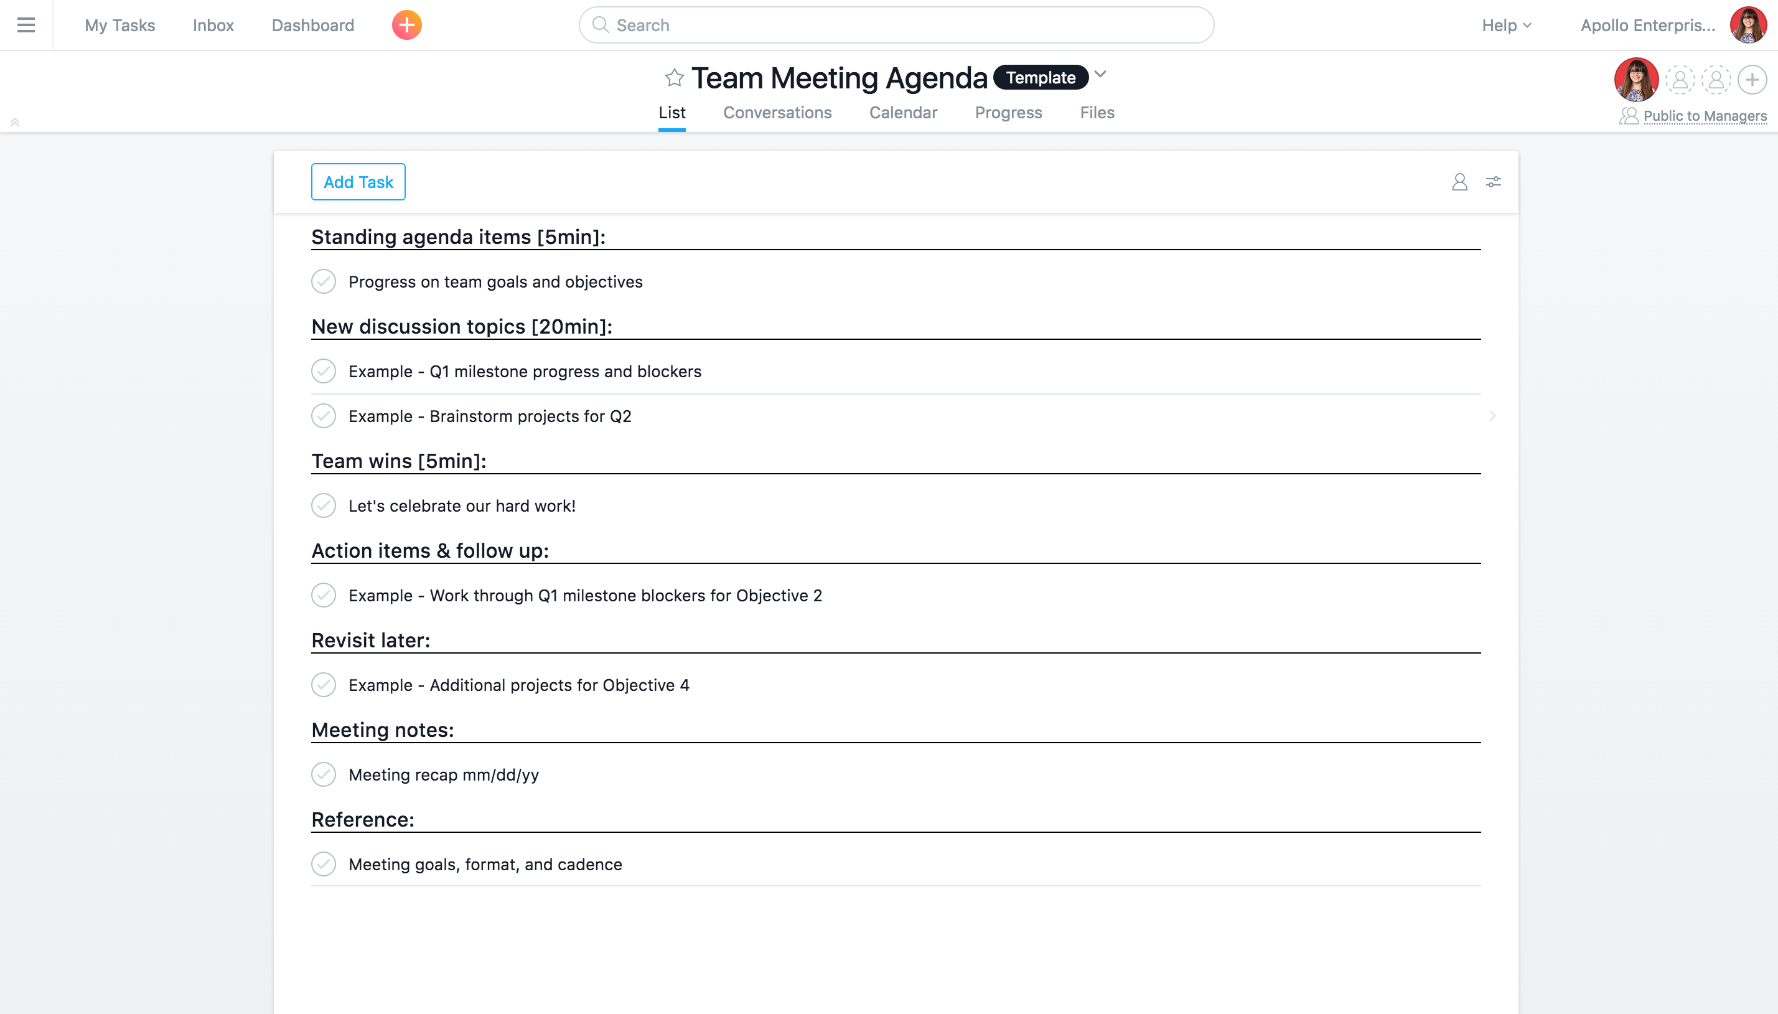Click the Inbox navigation icon

[x=212, y=24]
